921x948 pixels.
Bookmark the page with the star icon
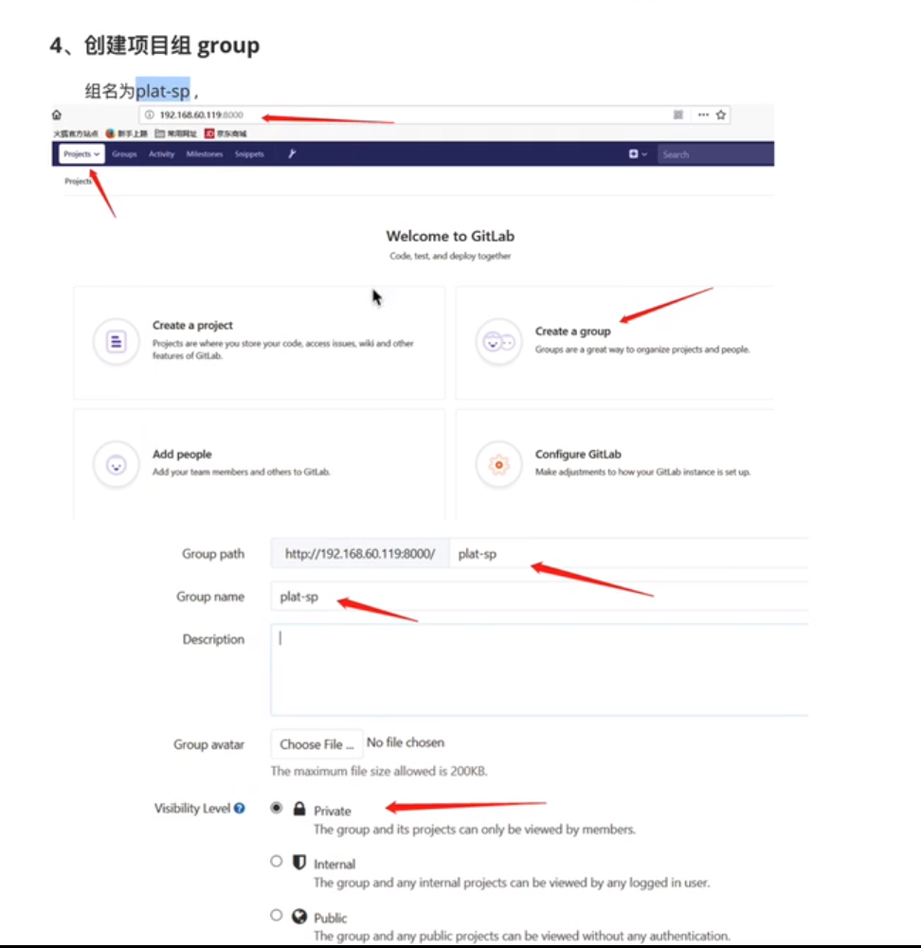[721, 114]
